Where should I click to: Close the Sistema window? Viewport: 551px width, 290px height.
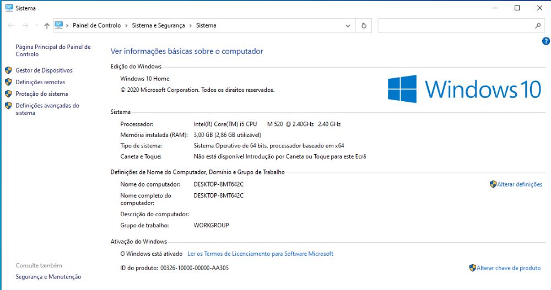click(x=539, y=8)
